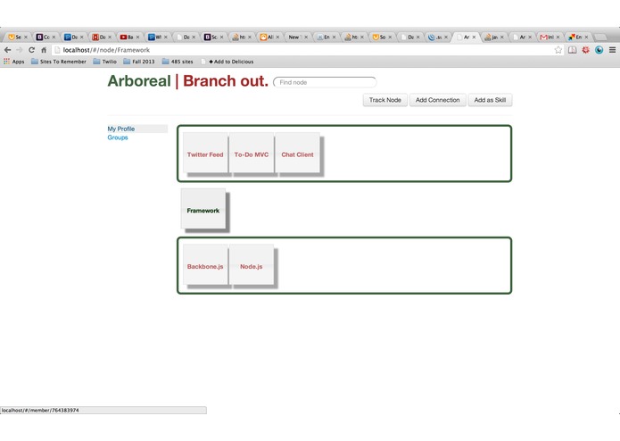Click the 'Branch out.' tagline text
The image size is (620, 441).
[226, 81]
